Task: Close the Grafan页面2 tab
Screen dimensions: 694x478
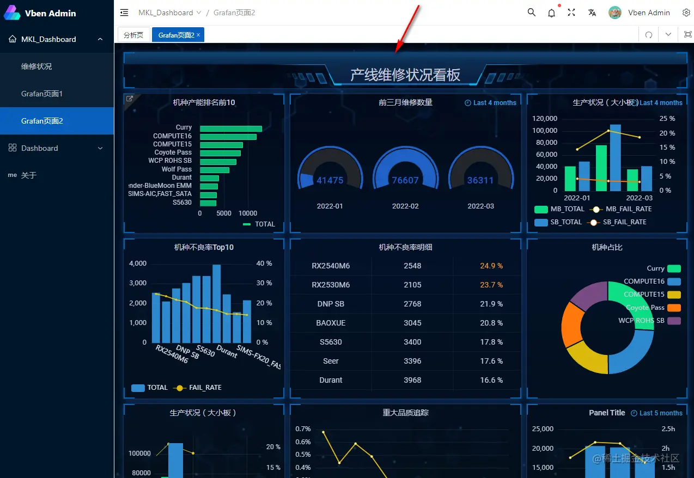Action: (198, 35)
